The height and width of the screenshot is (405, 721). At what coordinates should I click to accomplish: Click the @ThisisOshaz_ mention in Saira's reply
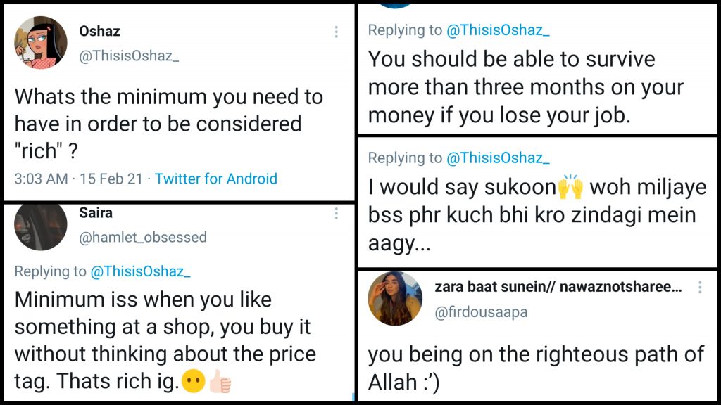click(141, 271)
